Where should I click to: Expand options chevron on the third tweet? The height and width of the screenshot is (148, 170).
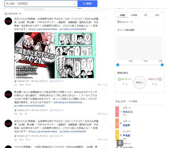[105, 120]
